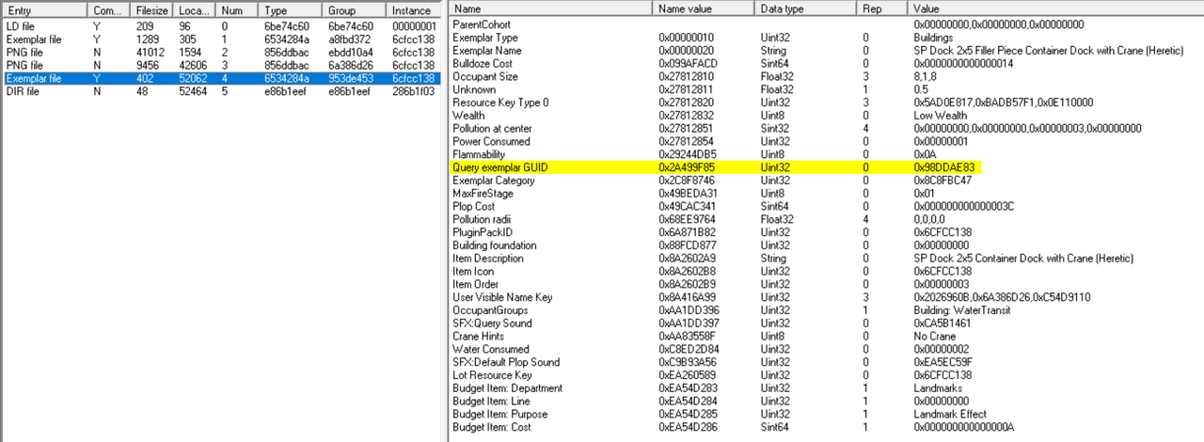Select the Unknown property row
Screen dimensions: 1204x442
click(x=826, y=88)
